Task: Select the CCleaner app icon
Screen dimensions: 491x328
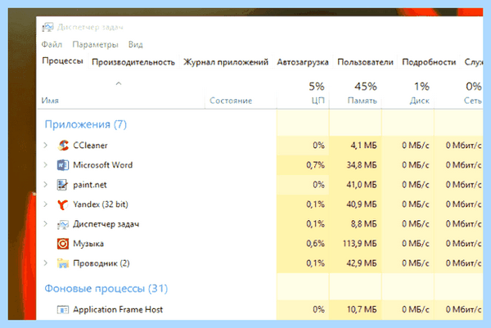Action: [x=63, y=146]
